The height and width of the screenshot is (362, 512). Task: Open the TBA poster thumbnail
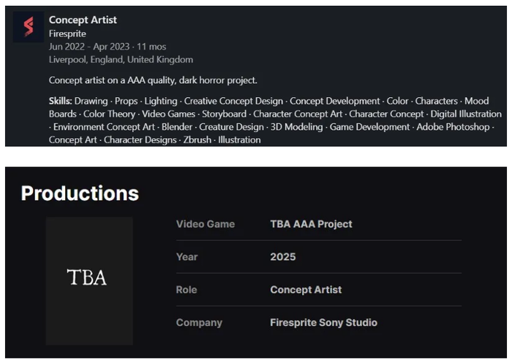pos(89,281)
